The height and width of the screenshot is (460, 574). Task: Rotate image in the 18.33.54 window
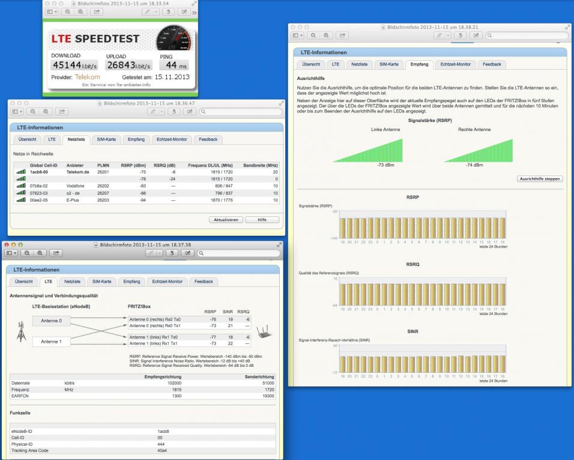pos(168,12)
